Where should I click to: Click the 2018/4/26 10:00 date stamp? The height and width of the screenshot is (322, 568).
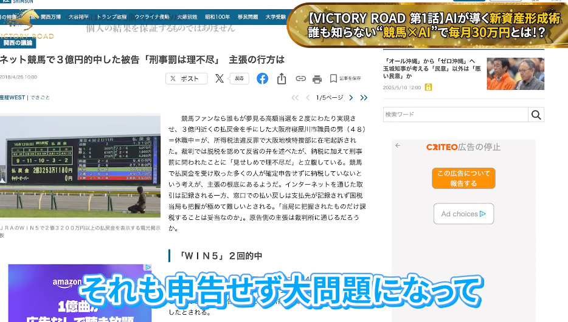tap(18, 77)
